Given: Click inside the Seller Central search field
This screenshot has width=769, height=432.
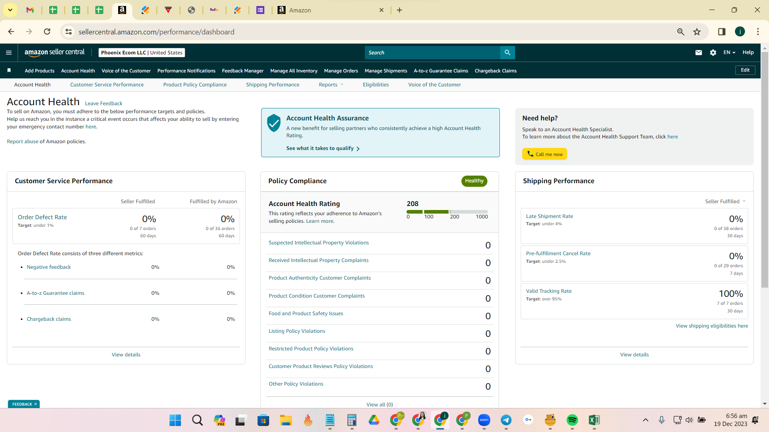Looking at the screenshot, I should tap(433, 52).
